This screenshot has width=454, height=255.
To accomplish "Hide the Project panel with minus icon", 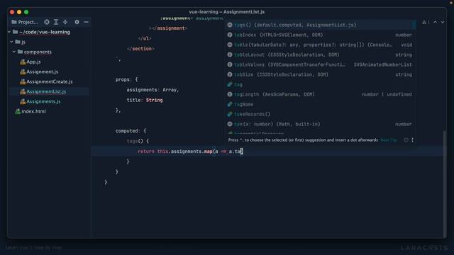I will point(86,22).
